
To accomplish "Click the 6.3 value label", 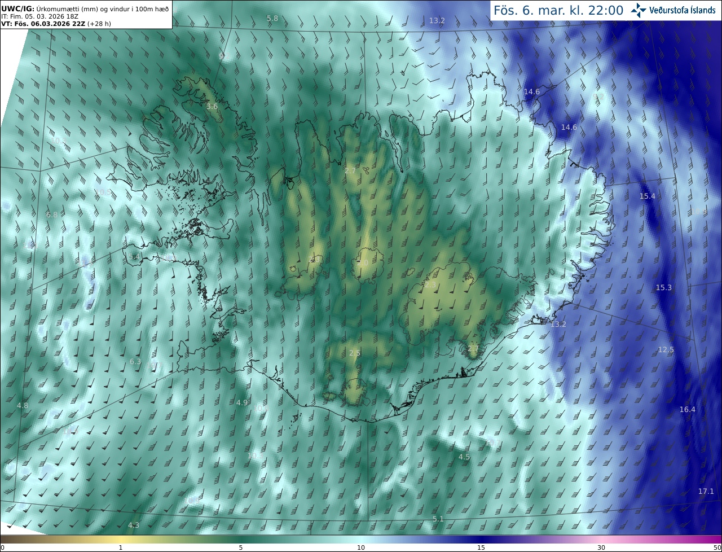I will [x=135, y=361].
